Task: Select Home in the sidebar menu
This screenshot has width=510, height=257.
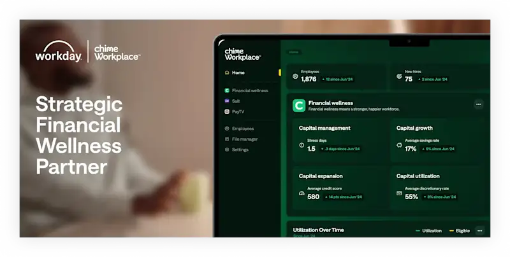Action: click(x=238, y=73)
